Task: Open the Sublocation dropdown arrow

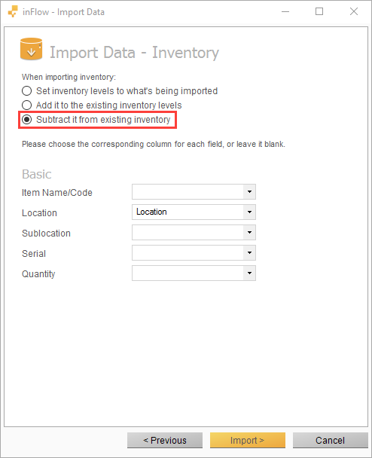Action: (249, 233)
